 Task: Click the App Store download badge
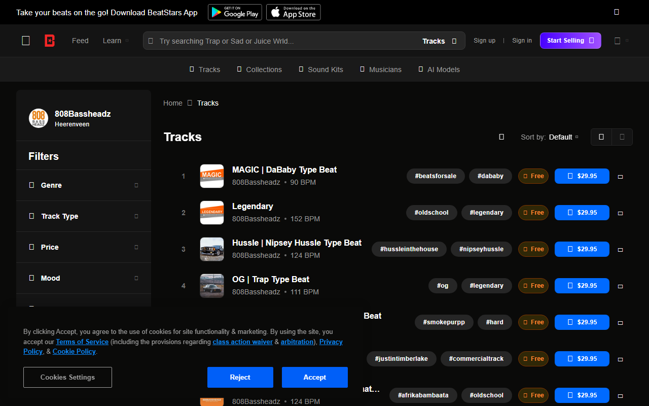pyautogui.click(x=294, y=12)
